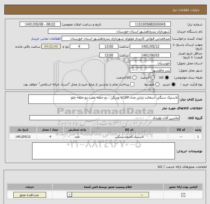Screen dimensions: 210x204
Task: Click the لاستیک کامیون سنگین table cell
Action: (x=129, y=137)
